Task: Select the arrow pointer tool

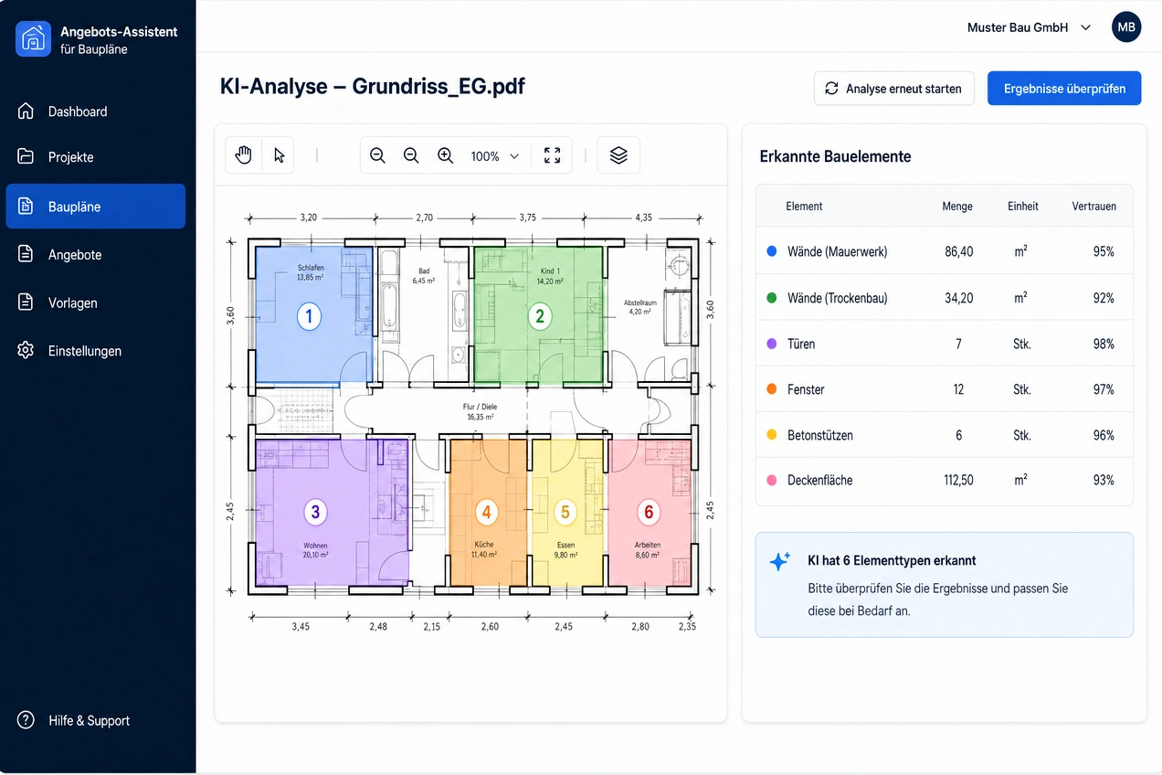Action: click(279, 155)
